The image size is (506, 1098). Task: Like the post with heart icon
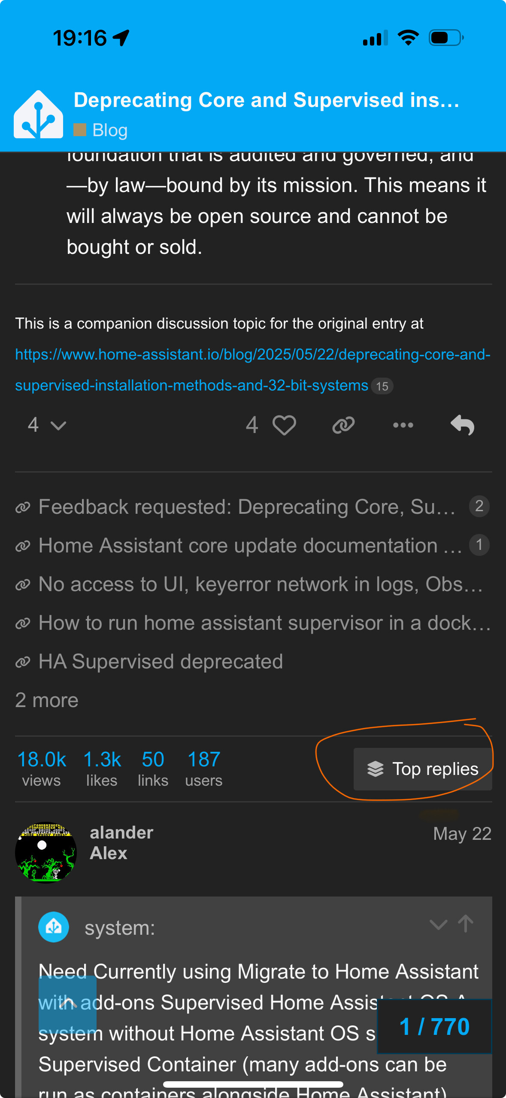click(284, 425)
